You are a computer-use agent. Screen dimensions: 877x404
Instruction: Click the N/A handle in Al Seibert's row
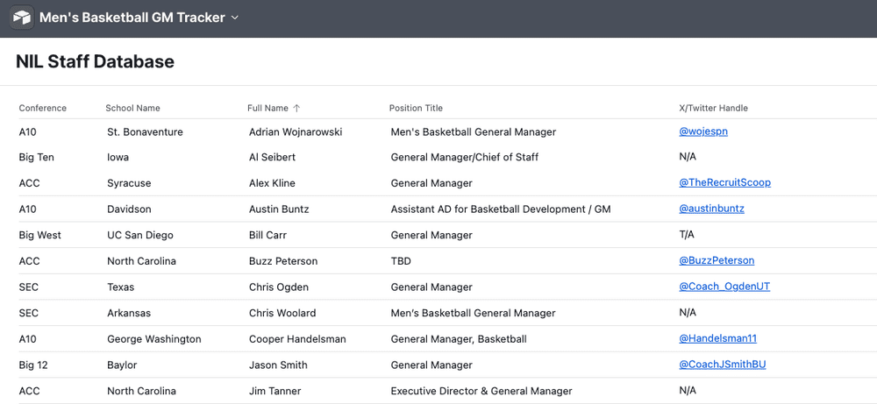[688, 157]
